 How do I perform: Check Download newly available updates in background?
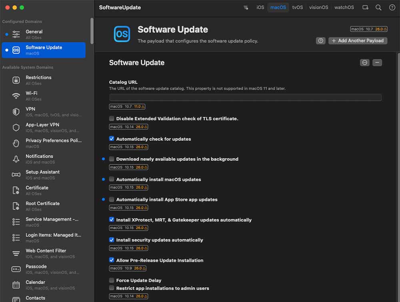point(112,159)
